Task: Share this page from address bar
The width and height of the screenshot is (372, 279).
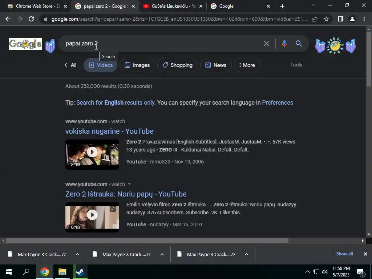Action: click(x=315, y=19)
